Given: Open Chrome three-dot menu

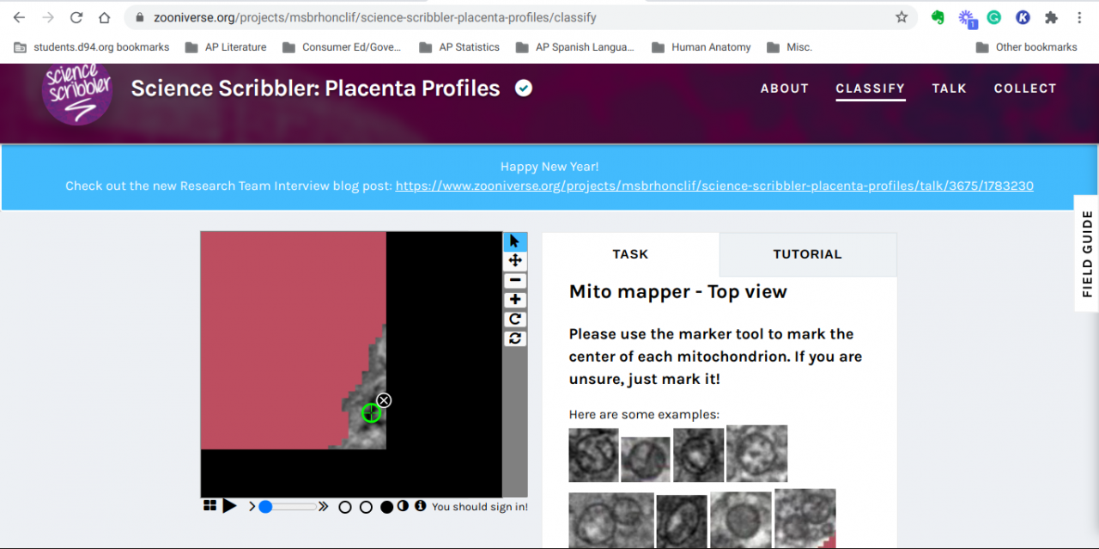Looking at the screenshot, I should click(1079, 17).
